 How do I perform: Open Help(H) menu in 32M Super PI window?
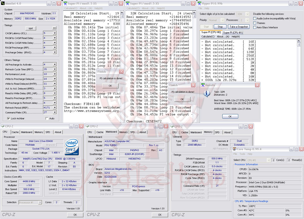point(161,8)
